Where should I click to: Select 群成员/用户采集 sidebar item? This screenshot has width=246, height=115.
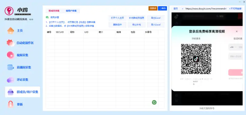pyautogui.click(x=22, y=92)
